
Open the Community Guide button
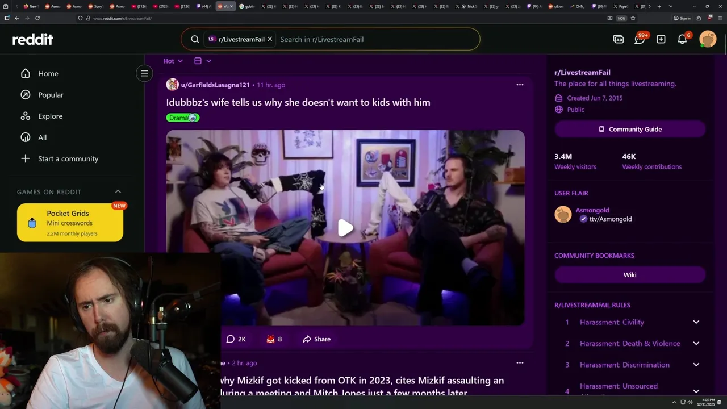pyautogui.click(x=630, y=129)
